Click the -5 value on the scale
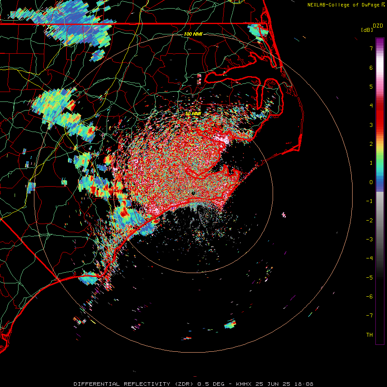Screen dimensions: 387x387 369,278
